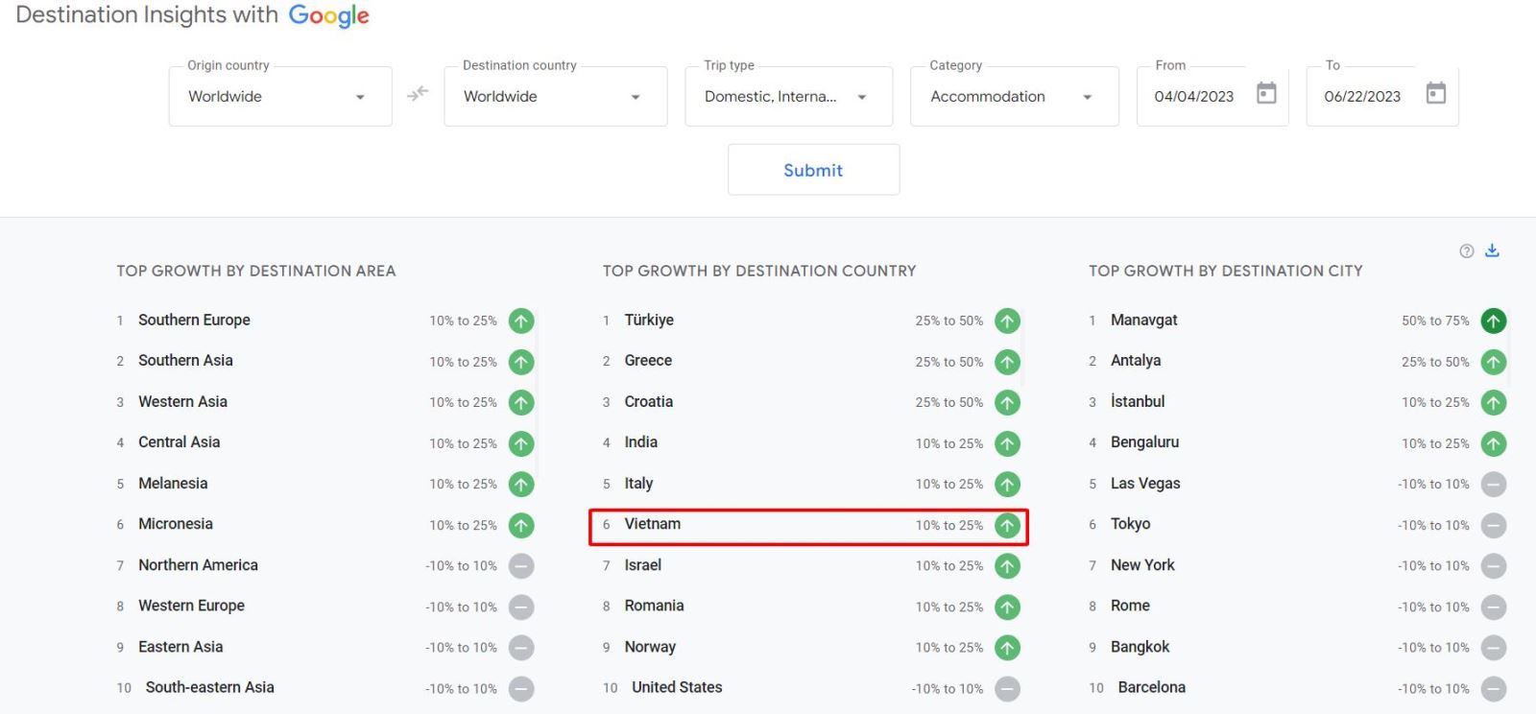1536x714 pixels.
Task: Click the gray neutral icon for Las Vegas
Action: click(x=1493, y=485)
